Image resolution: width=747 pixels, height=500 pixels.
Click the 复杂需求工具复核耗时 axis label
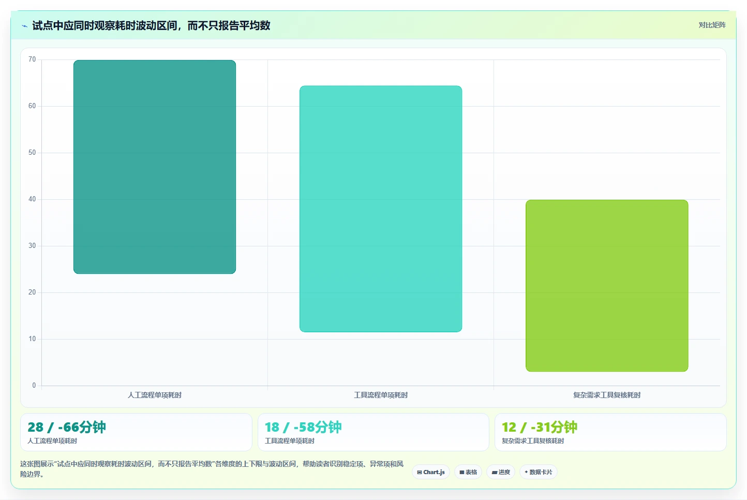click(607, 395)
